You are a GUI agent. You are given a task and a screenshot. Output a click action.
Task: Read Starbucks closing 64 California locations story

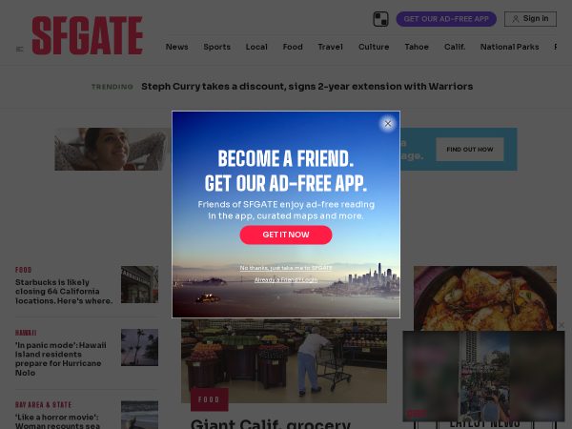pos(64,292)
